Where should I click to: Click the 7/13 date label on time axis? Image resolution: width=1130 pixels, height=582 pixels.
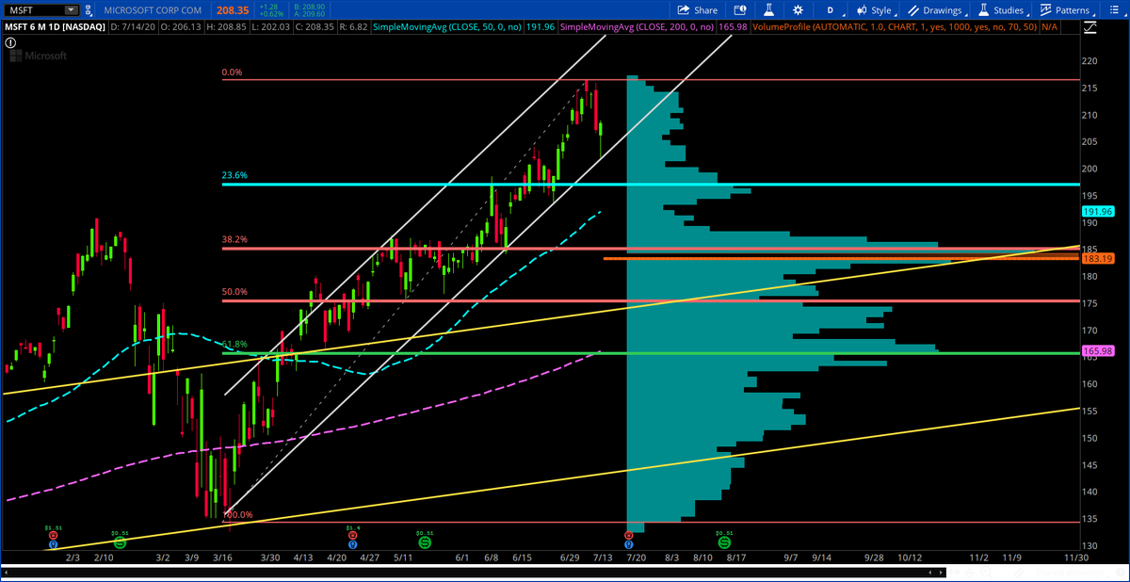(602, 558)
